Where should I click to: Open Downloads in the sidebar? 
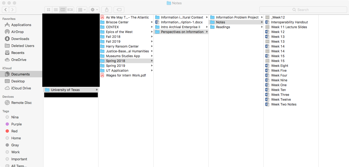click(20, 39)
